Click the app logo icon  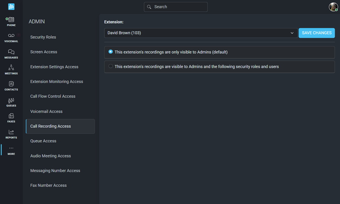pos(11,6)
